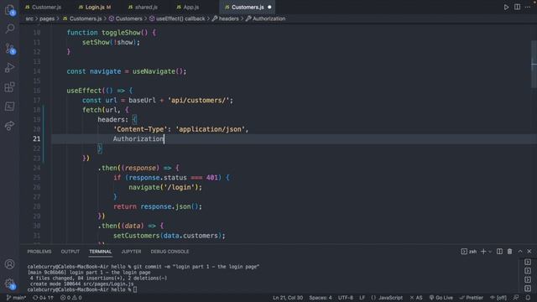Click the src breadcrumb
Image resolution: width=537 pixels, height=302 pixels.
coord(29,18)
